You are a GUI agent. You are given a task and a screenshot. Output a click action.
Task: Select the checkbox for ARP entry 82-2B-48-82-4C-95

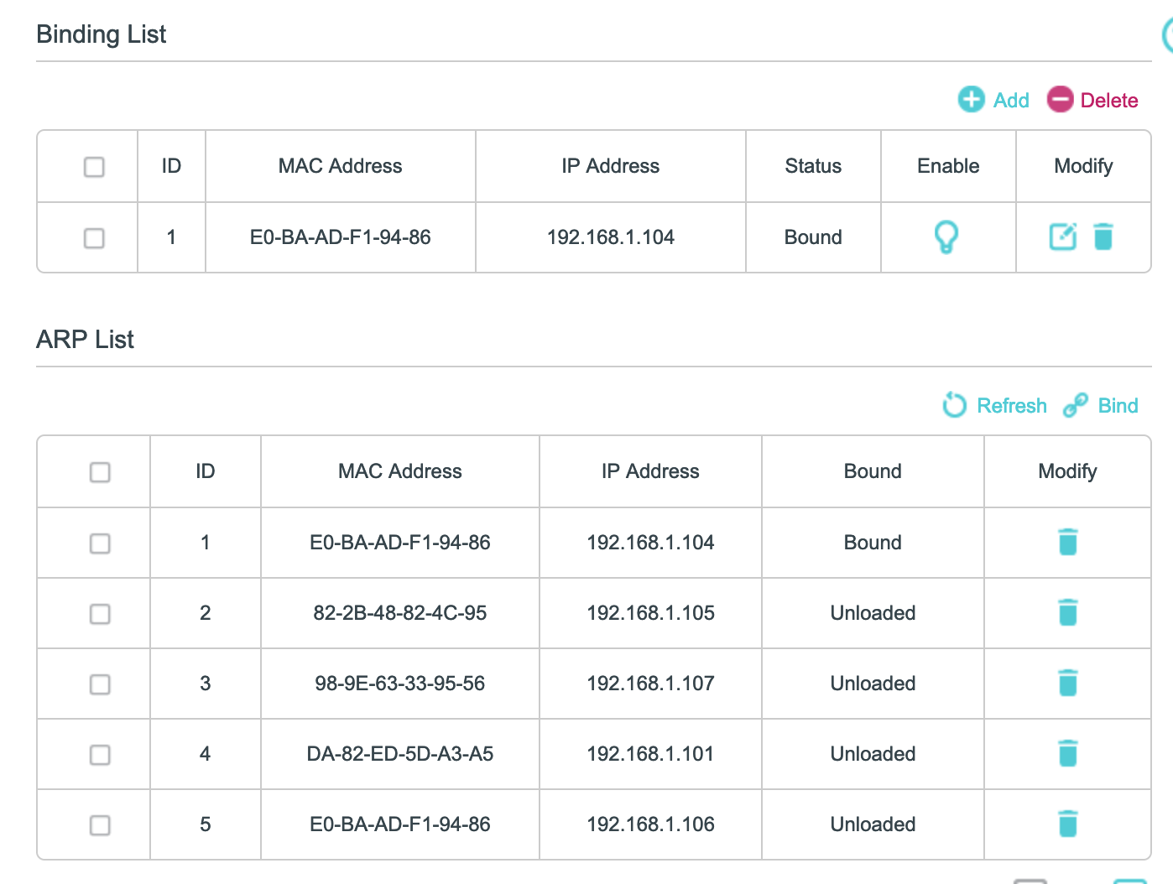click(100, 614)
